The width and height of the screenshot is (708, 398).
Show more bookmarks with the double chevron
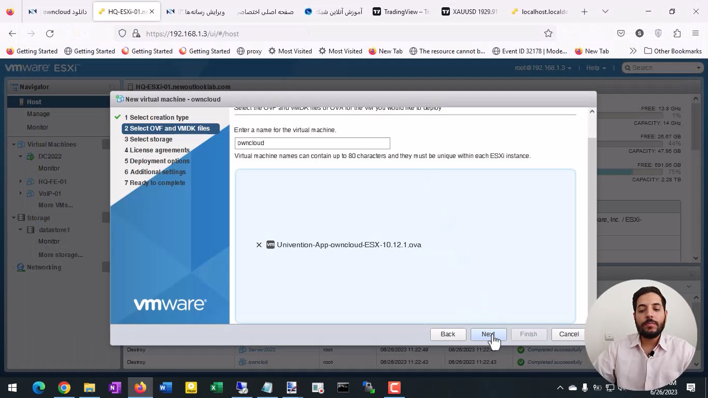[x=632, y=51]
